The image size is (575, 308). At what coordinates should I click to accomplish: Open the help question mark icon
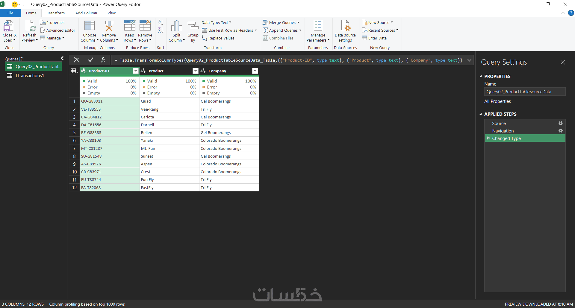pyautogui.click(x=571, y=13)
